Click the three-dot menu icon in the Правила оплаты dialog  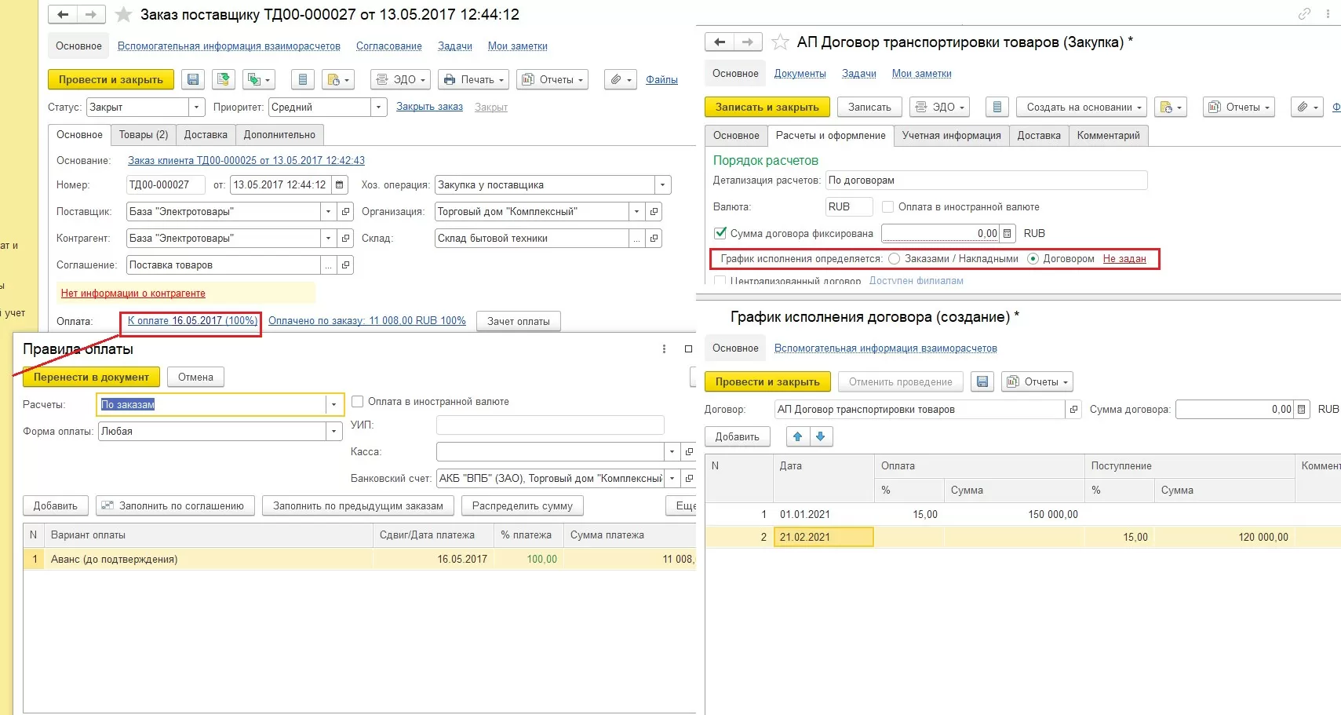pos(664,349)
